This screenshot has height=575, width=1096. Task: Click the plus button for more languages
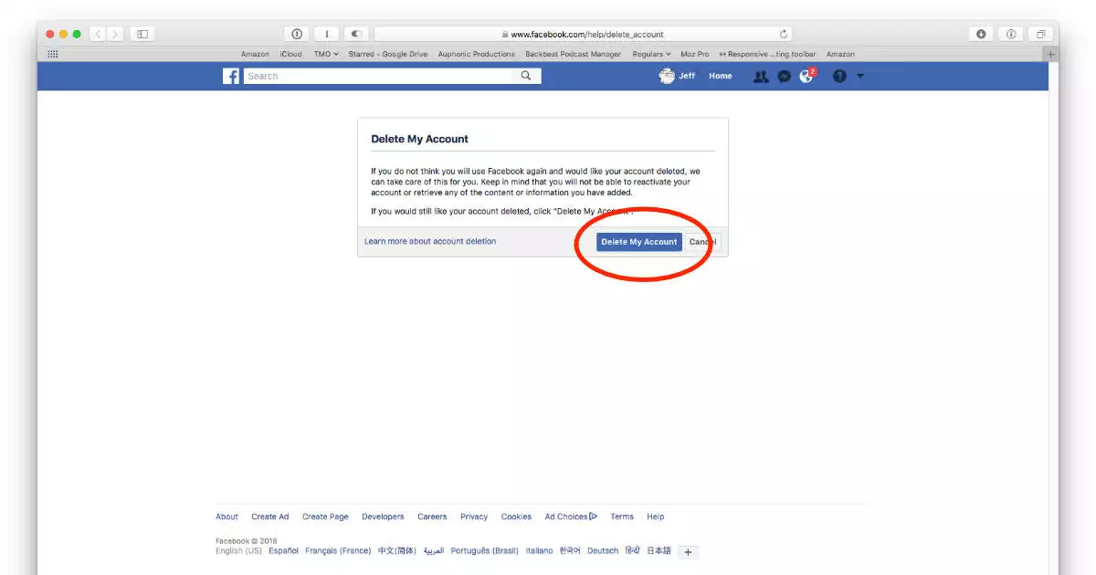pyautogui.click(x=689, y=552)
